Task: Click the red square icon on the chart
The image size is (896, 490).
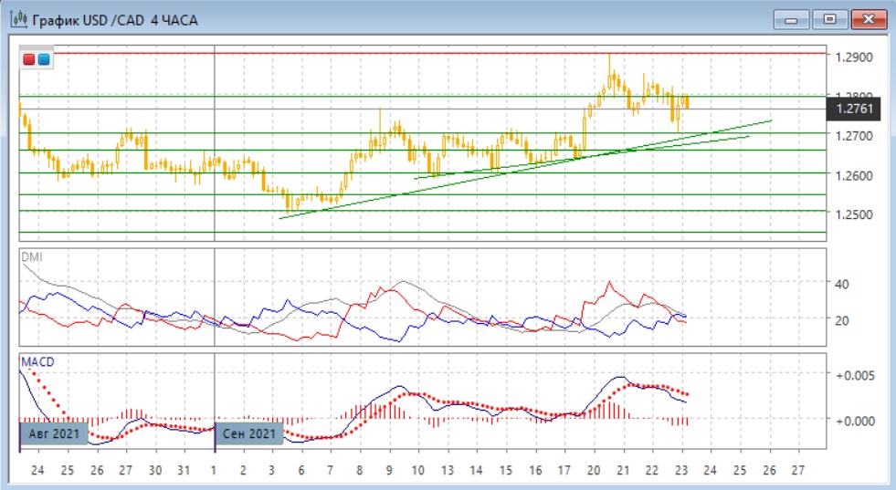Action: 30,60
